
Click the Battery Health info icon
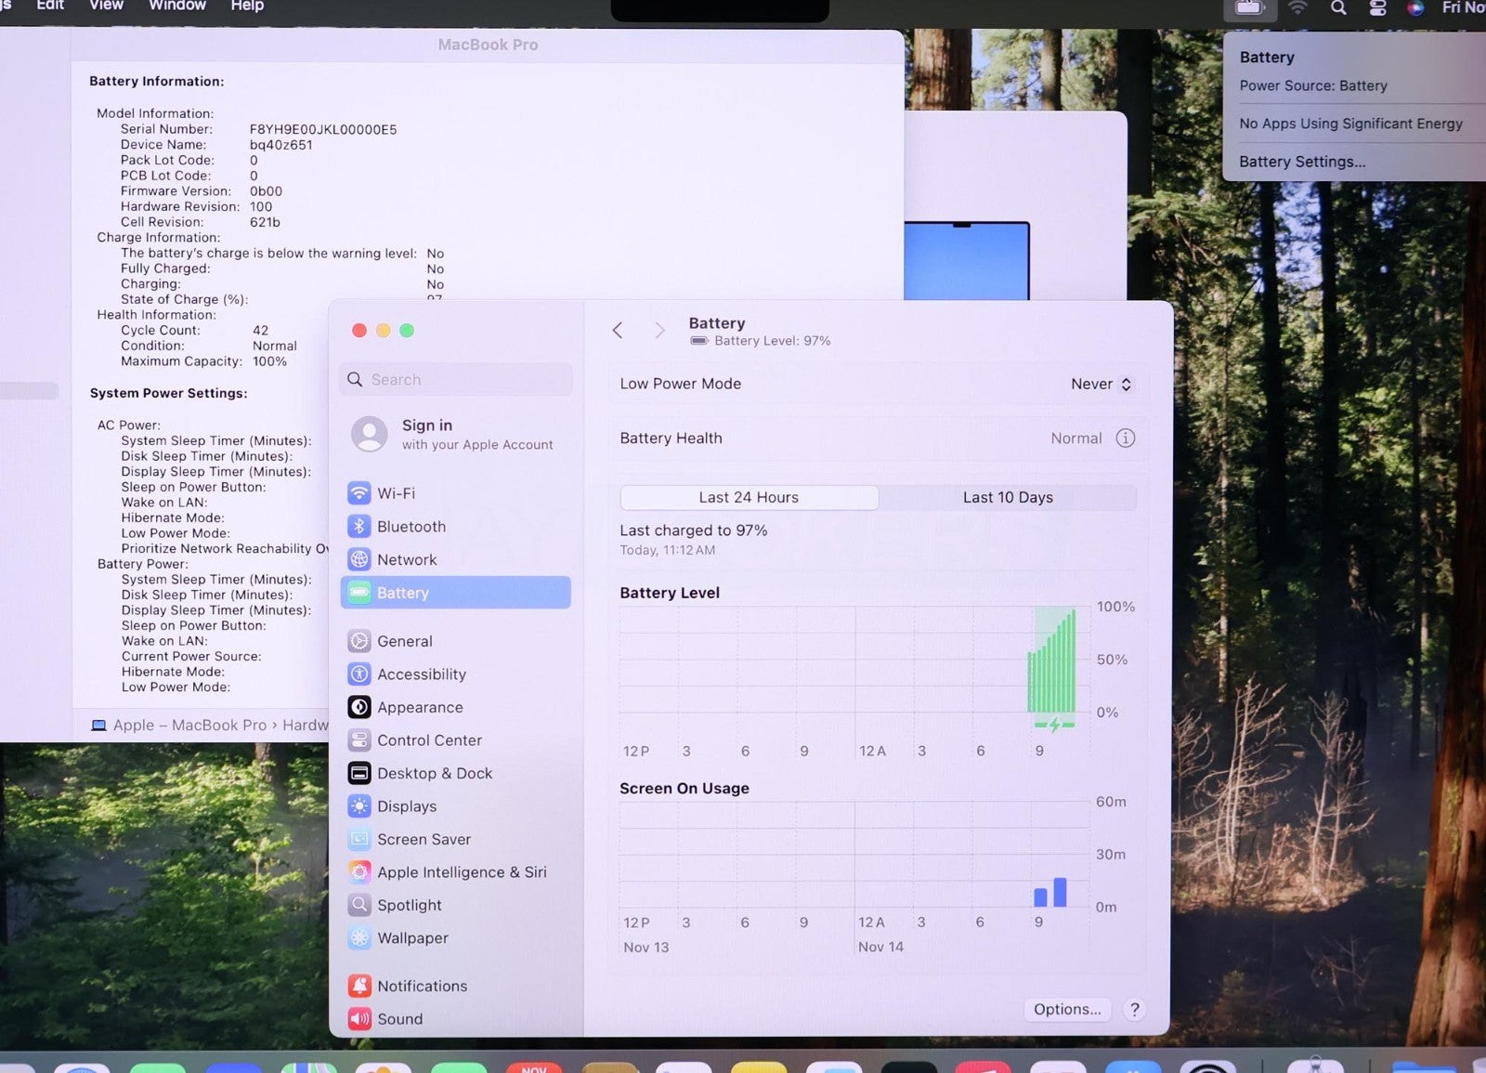(x=1125, y=438)
